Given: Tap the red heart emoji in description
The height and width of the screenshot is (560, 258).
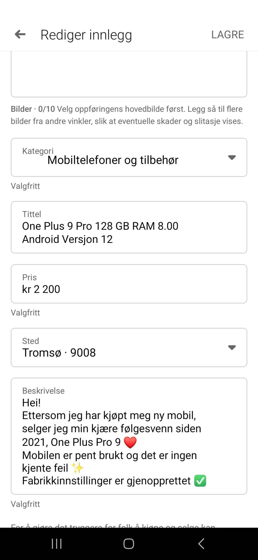Looking at the screenshot, I should point(130,442).
